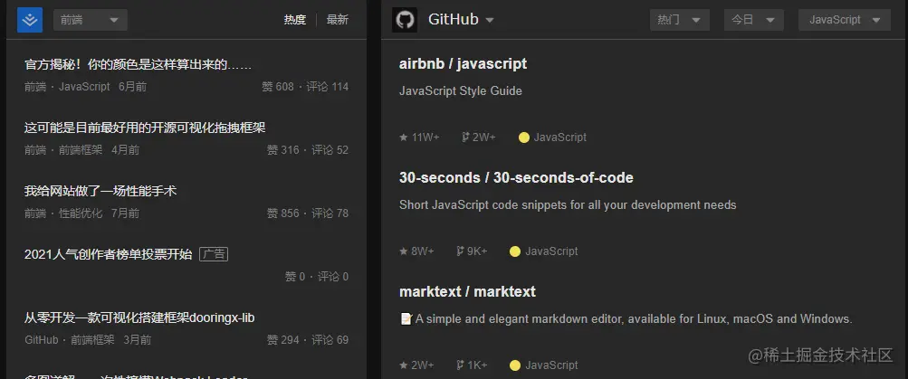
Task: Click the blue Juejin logo icon
Action: pyautogui.click(x=30, y=20)
